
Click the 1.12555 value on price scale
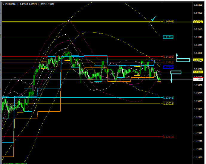(x=198, y=125)
